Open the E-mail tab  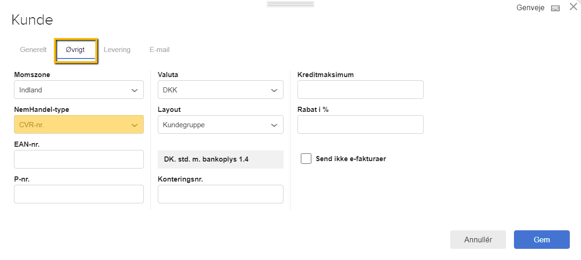[160, 50]
